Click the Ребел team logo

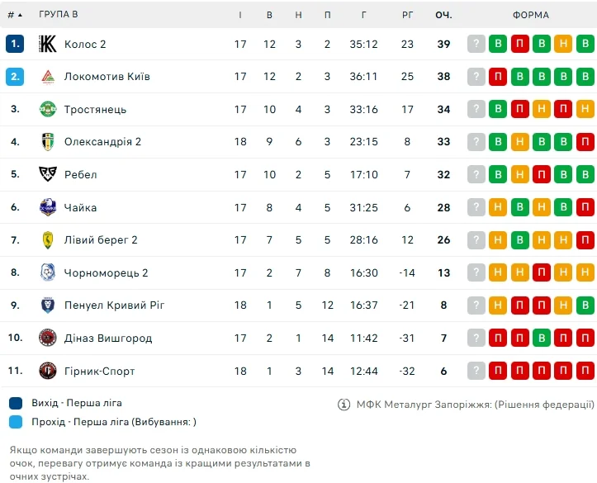(48, 174)
